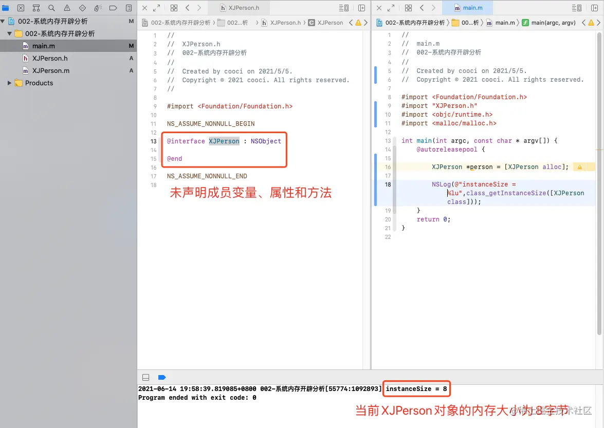Select main.m in the navigator

pyautogui.click(x=68, y=46)
